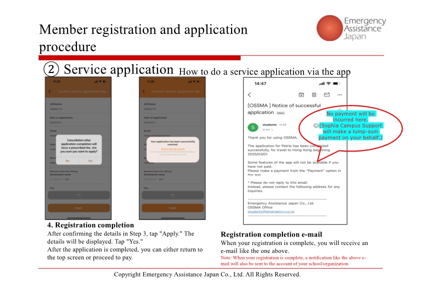Click the "4. Registration completion" heading
This screenshot has height=298, width=421.
tap(90, 225)
